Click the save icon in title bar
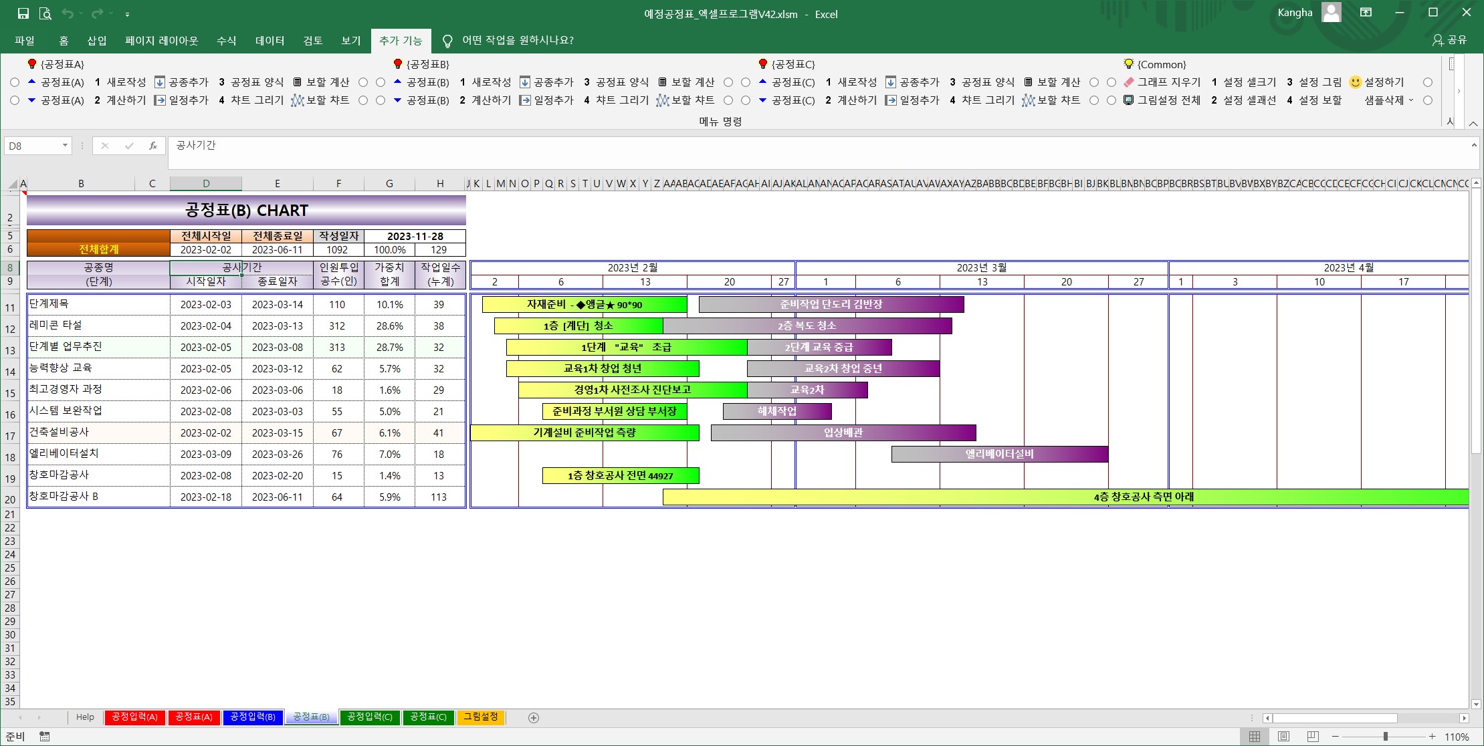This screenshot has width=1484, height=746. coord(23,13)
